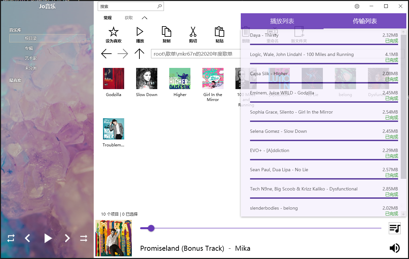Click the playback seek slider handle
Viewport: 409px width, 259px height.
[x=151, y=228]
